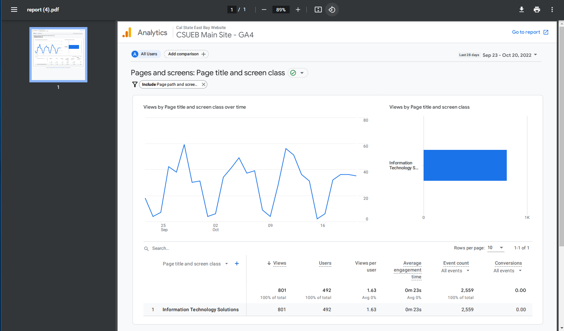Print the PDF document
Viewport: 564px width, 331px height.
537,10
